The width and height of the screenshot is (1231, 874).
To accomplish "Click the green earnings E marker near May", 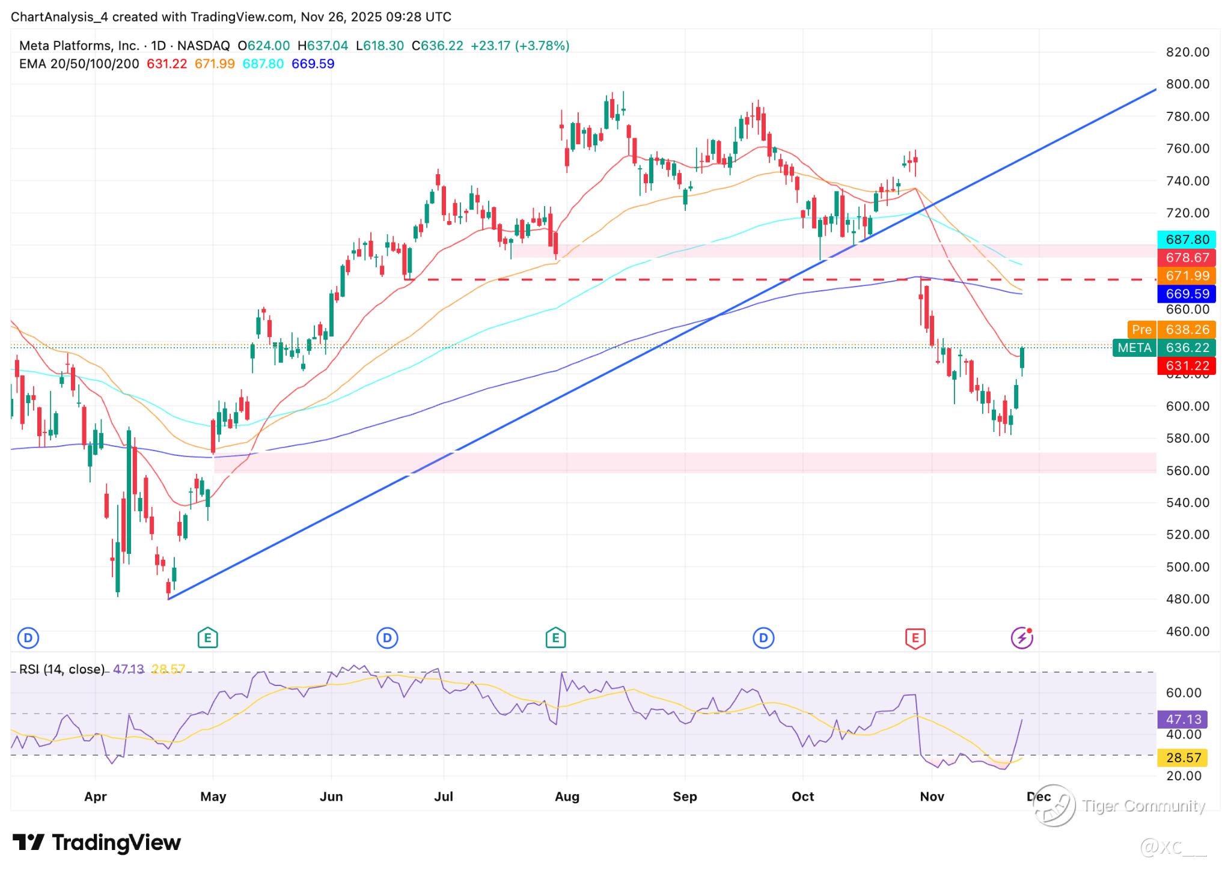I will [207, 637].
